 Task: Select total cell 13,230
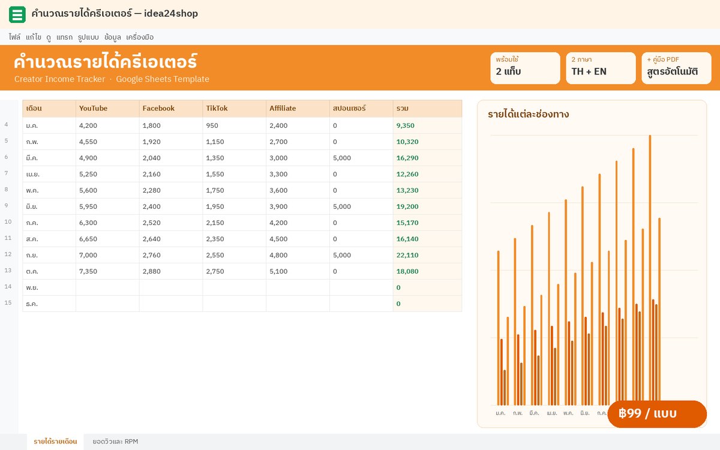[428, 190]
